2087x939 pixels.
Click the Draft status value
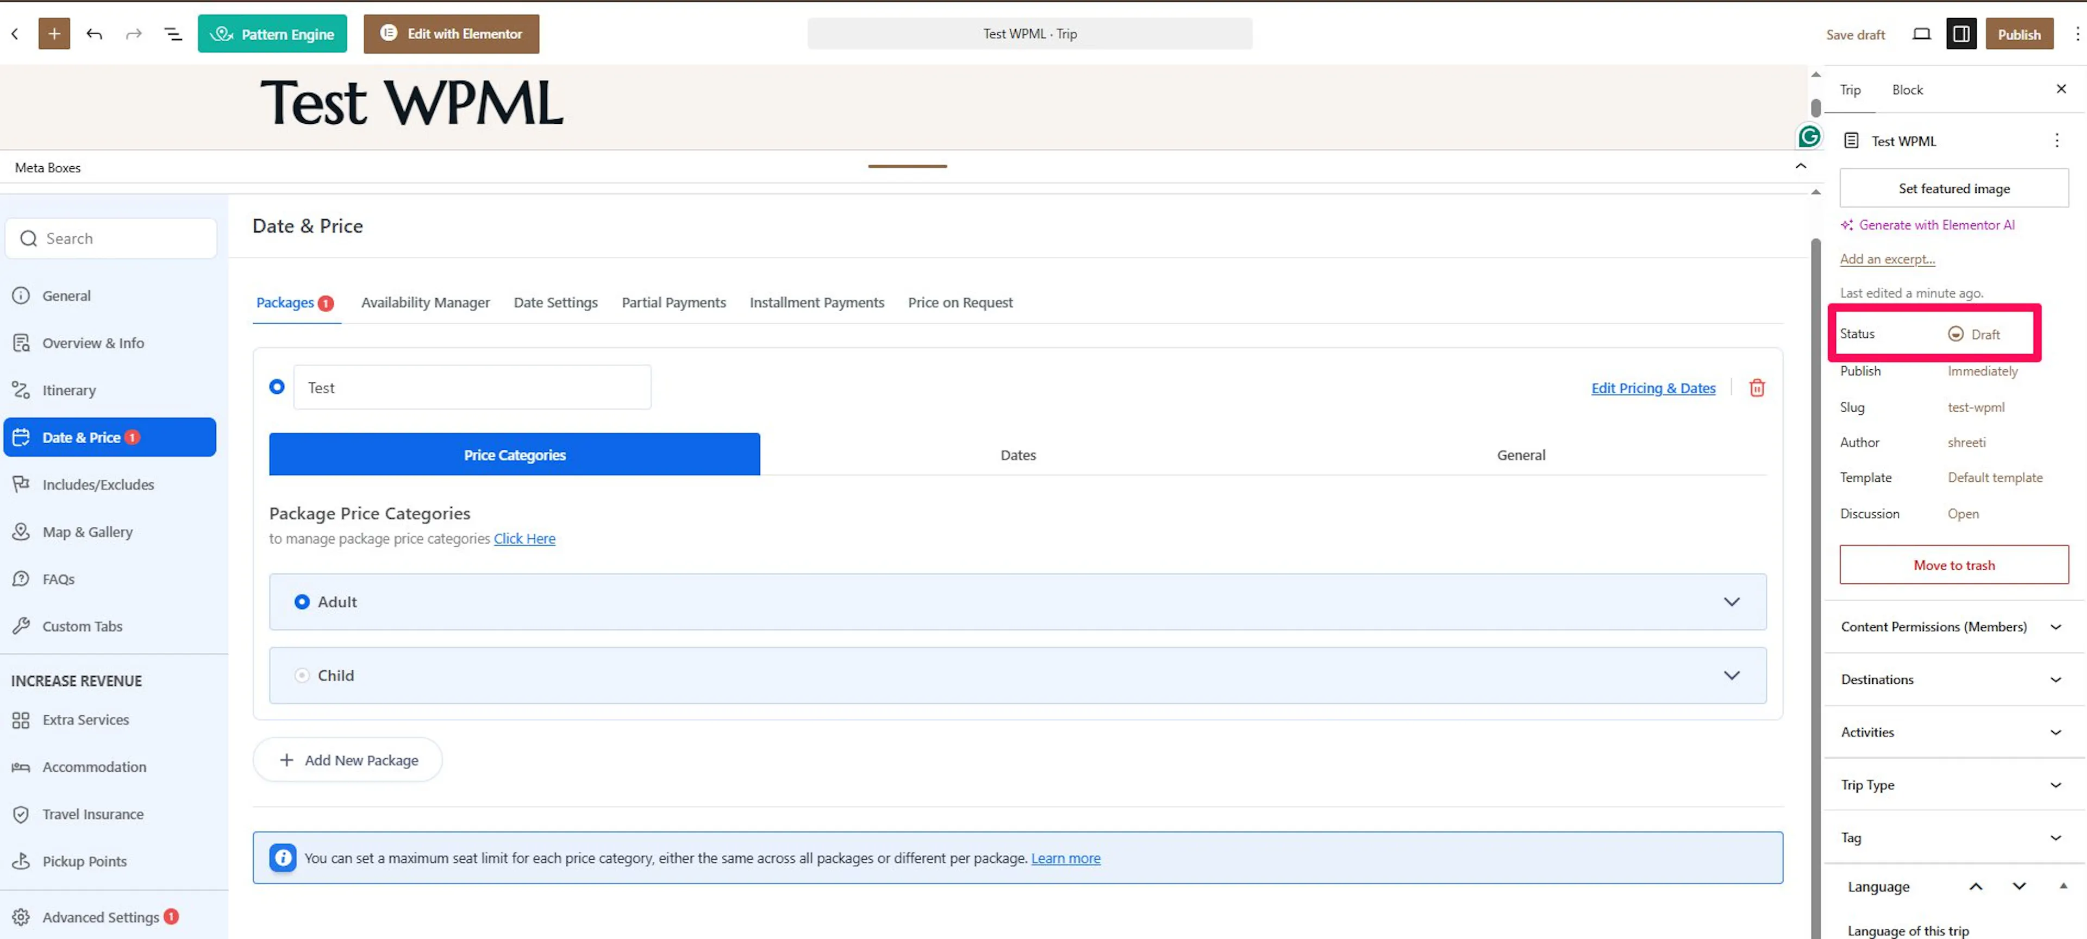pos(1974,335)
